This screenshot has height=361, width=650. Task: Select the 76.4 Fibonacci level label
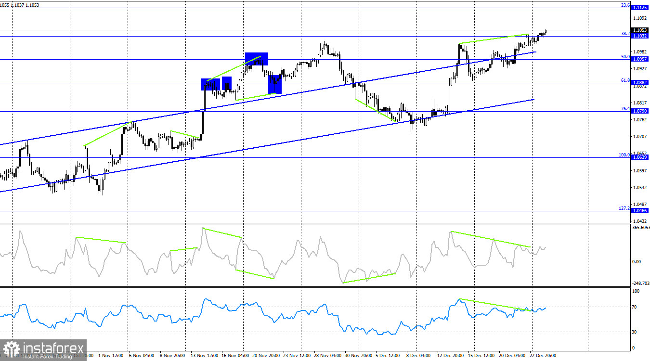click(x=625, y=108)
